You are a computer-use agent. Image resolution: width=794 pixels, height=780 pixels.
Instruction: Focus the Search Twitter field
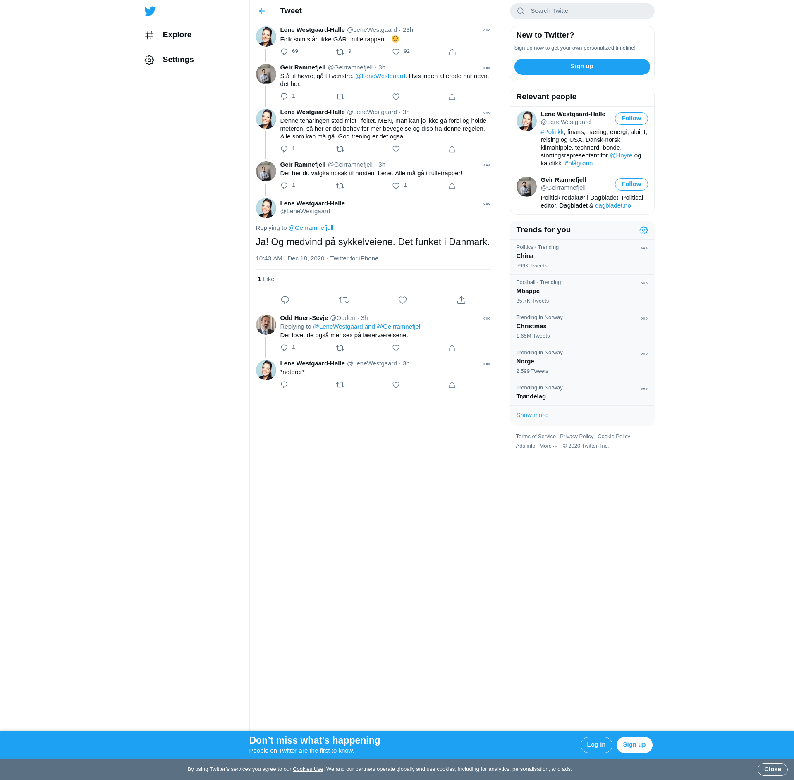pos(582,11)
